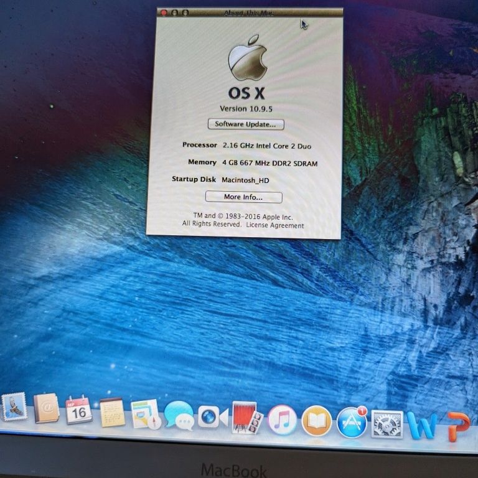Click the About This Mac title bar
The height and width of the screenshot is (478, 478).
[250, 13]
